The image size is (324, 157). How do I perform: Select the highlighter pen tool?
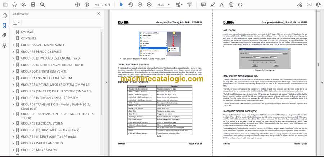(x=213, y=5)
